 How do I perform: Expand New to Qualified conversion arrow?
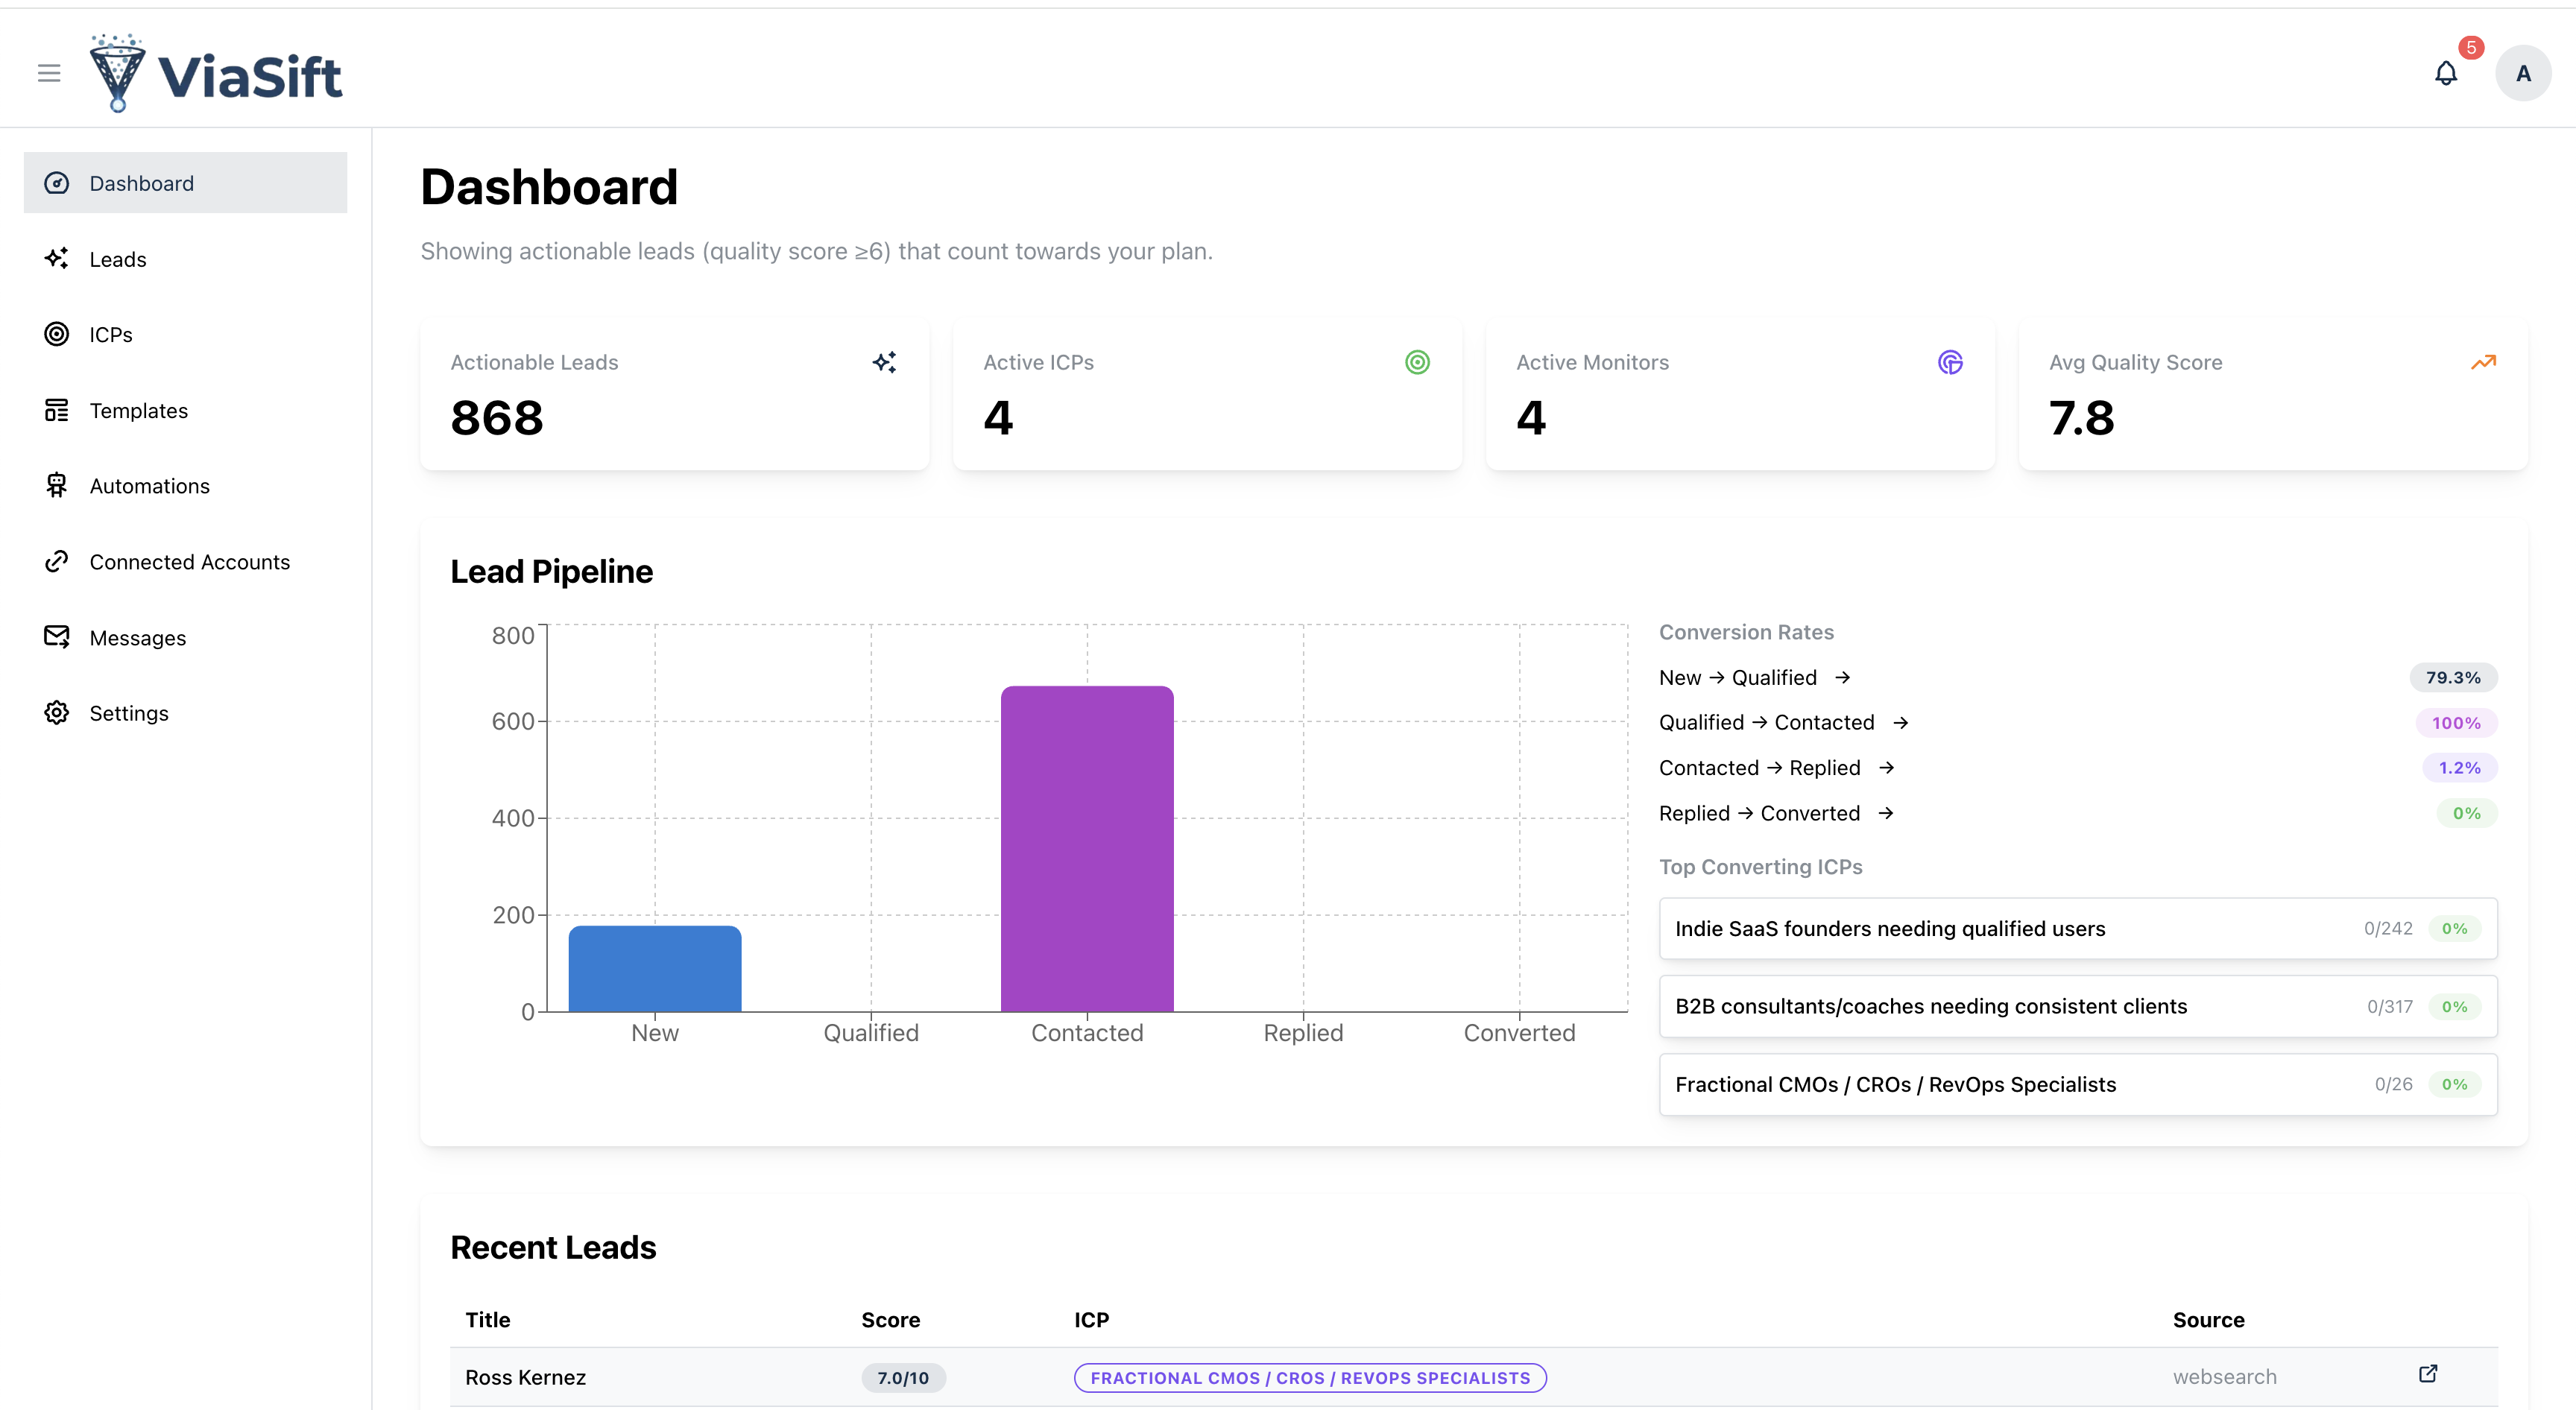click(x=1842, y=678)
